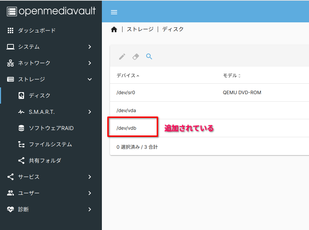Click the 0 選択済み / 3 合計 footer
The height and width of the screenshot is (230, 309).
coord(137,147)
